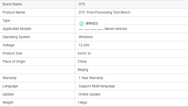The image size is (188, 107).
Task: Click the green success checkmark icon
Action: point(81,24)
